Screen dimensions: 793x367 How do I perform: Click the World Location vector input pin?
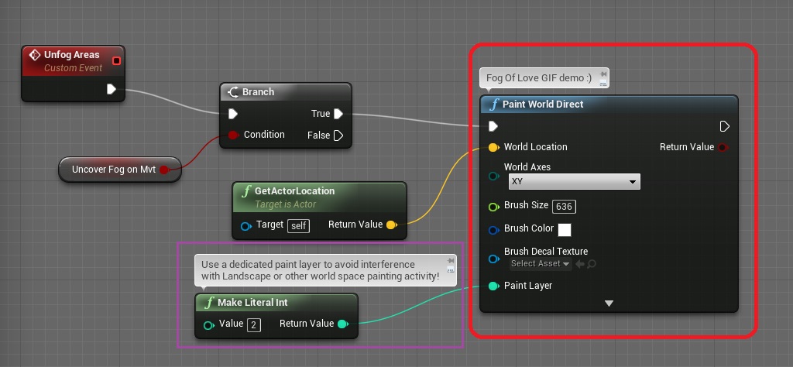(x=493, y=147)
